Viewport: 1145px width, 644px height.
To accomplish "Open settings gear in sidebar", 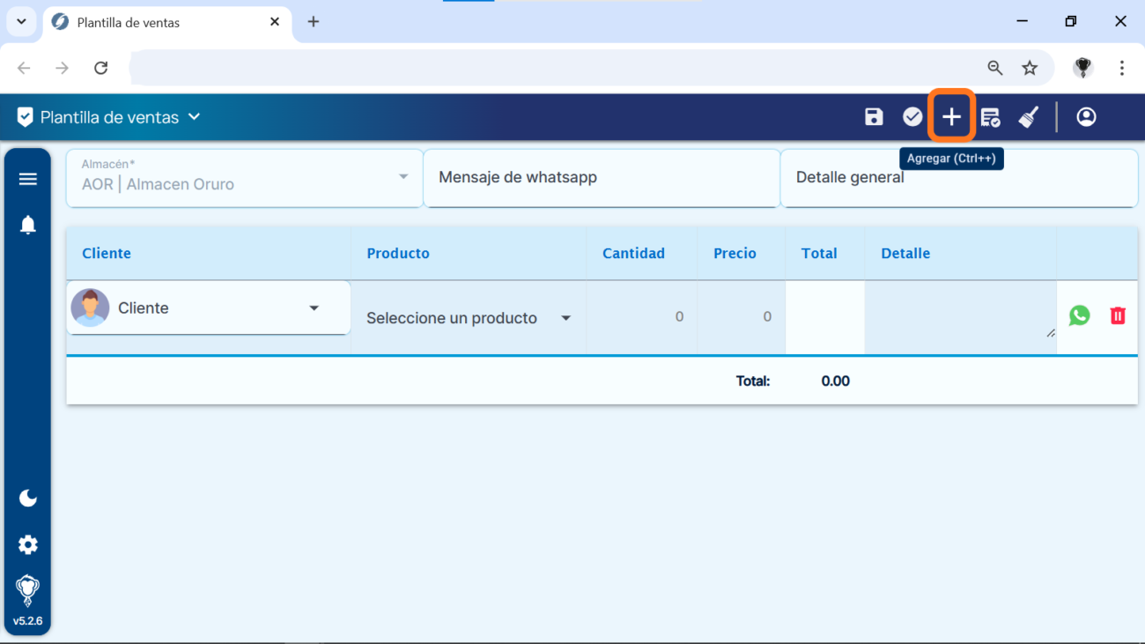I will point(28,544).
